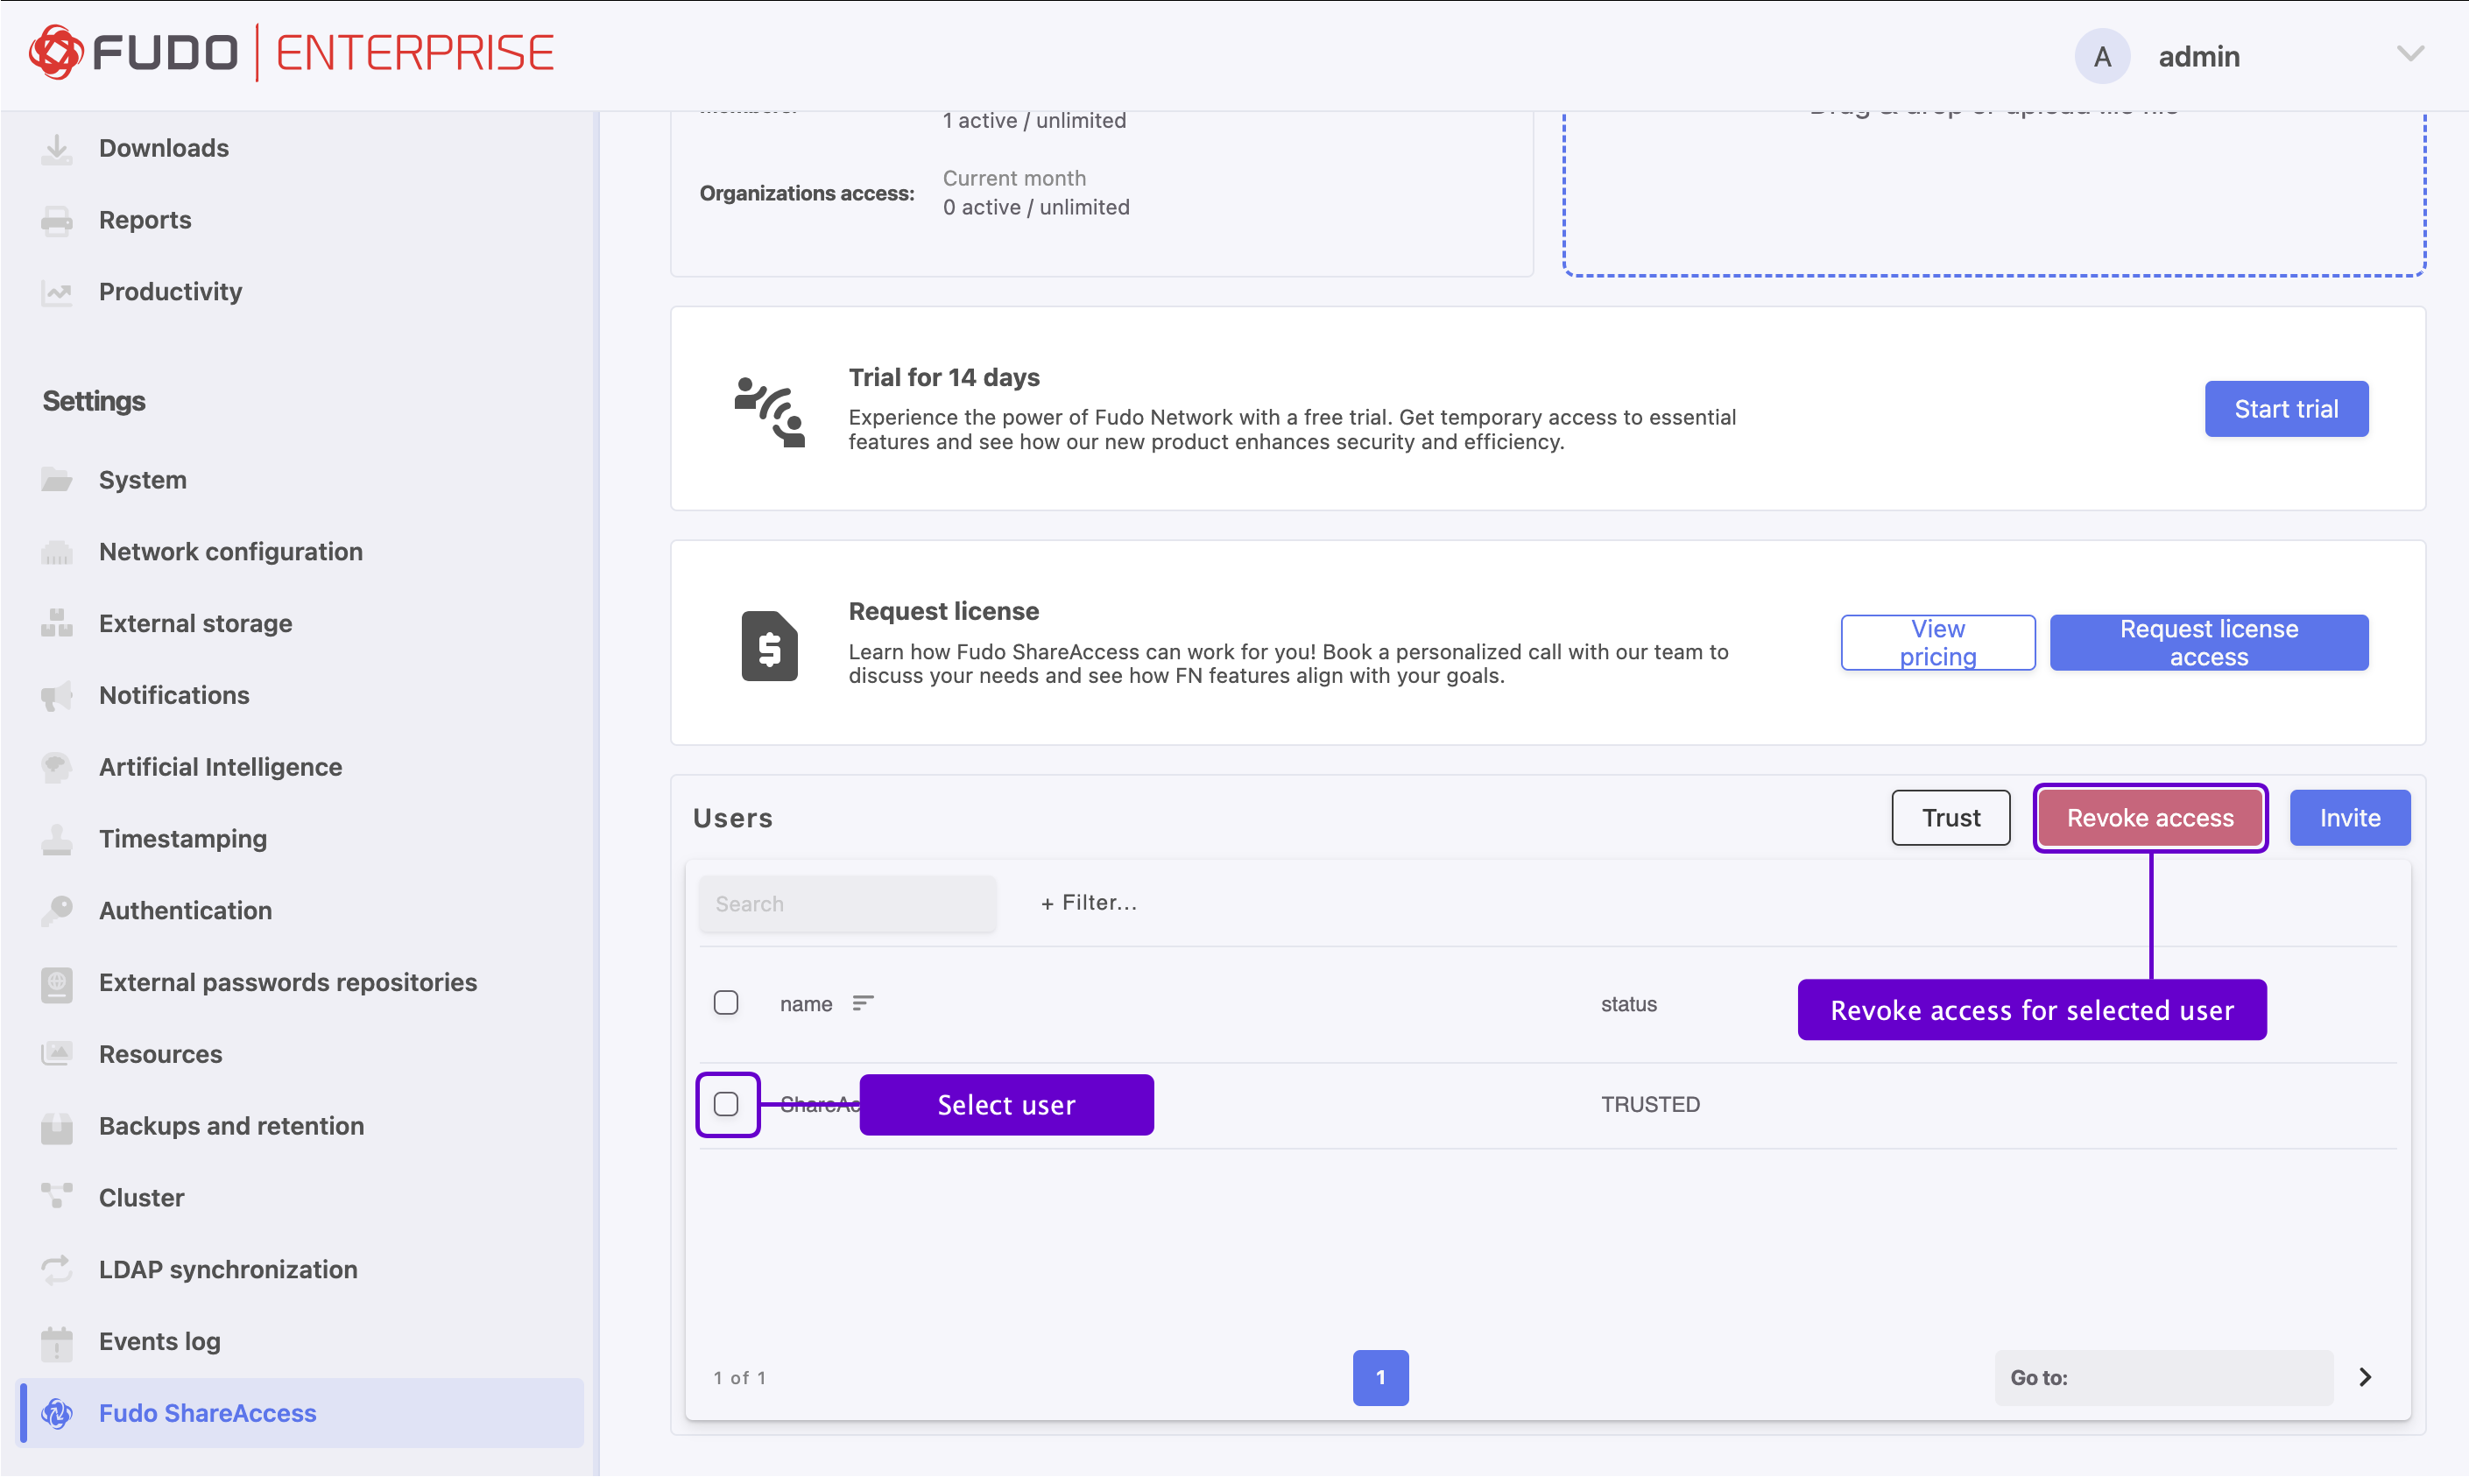Click the External passwords repositories icon
The image size is (2469, 1484).
pos(57,983)
